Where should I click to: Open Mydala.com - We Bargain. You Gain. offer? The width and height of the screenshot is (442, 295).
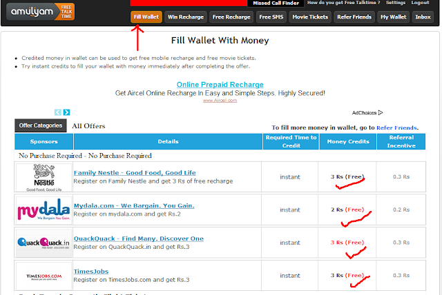tap(134, 205)
